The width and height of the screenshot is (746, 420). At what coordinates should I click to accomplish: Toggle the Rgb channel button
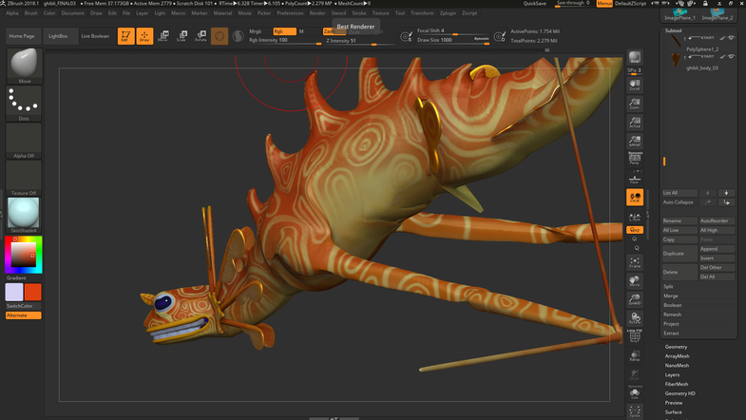pos(284,31)
